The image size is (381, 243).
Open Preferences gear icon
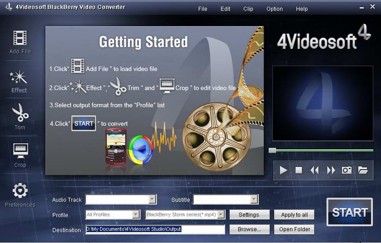point(20,191)
